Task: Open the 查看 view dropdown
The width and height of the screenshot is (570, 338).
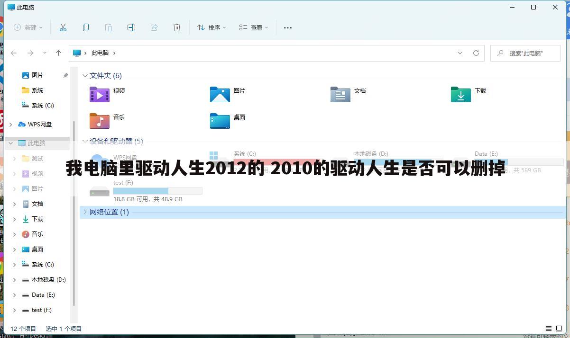Action: click(x=254, y=27)
